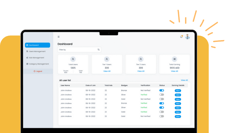The height and width of the screenshot is (133, 231).
Task: Open the profile avatar picture
Action: click(187, 37)
